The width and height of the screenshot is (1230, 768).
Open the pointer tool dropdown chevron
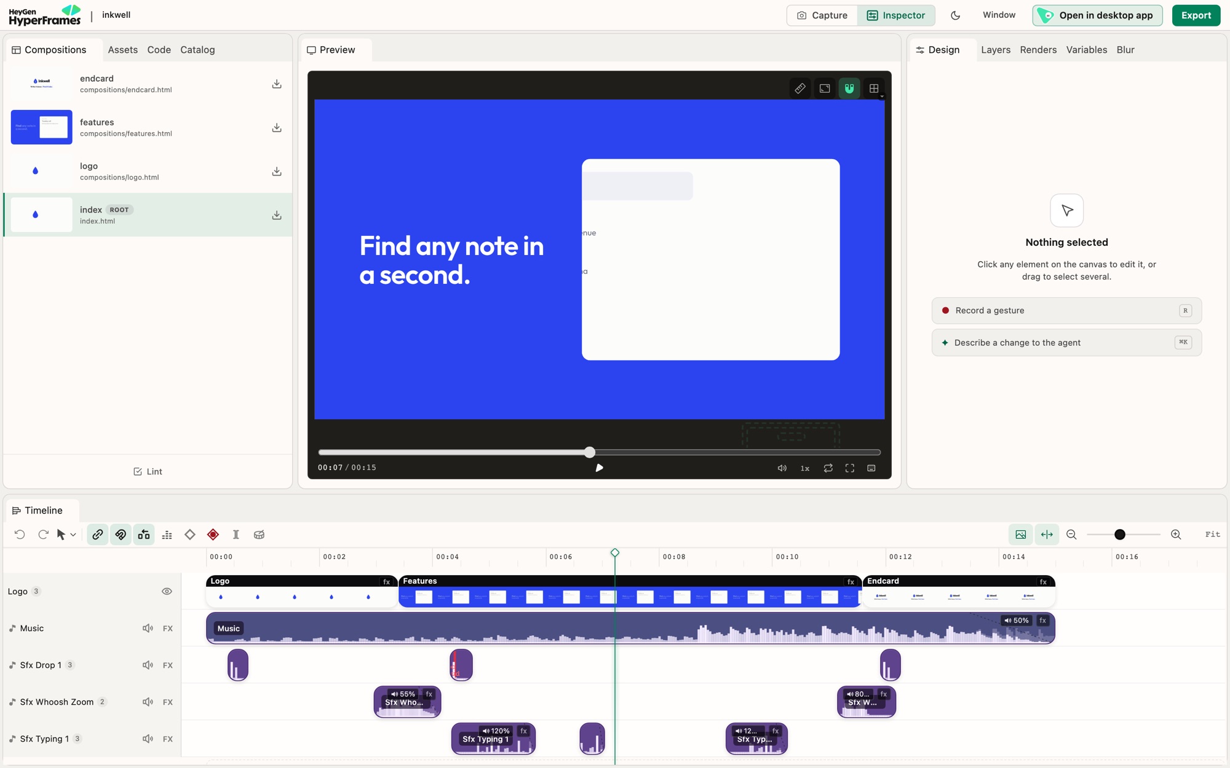click(73, 535)
